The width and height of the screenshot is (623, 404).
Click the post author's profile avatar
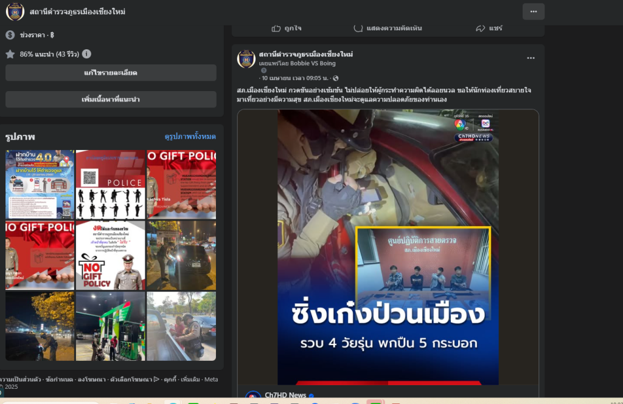point(246,59)
